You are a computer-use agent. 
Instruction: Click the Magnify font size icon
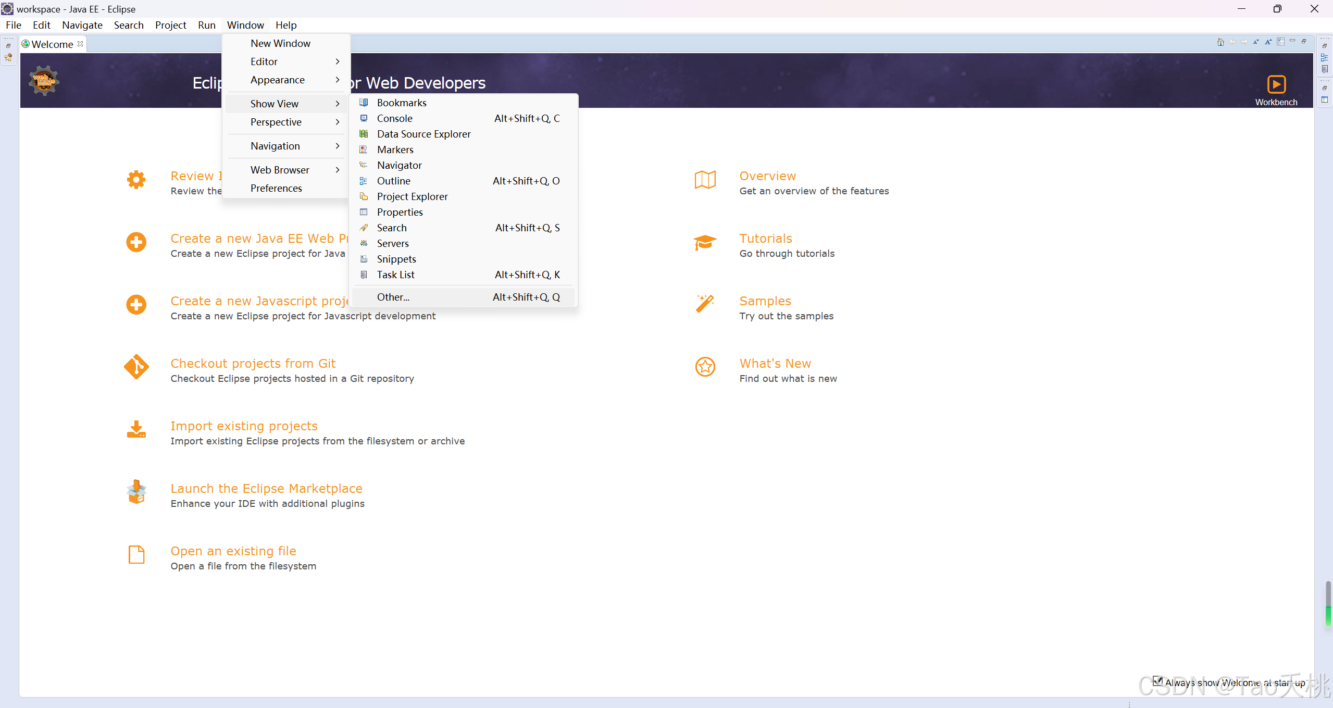[x=1268, y=42]
